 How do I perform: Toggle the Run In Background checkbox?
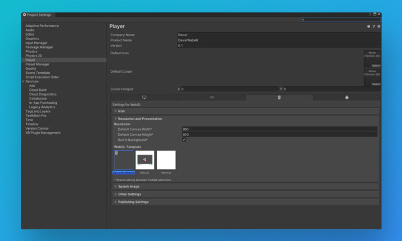coord(184,140)
